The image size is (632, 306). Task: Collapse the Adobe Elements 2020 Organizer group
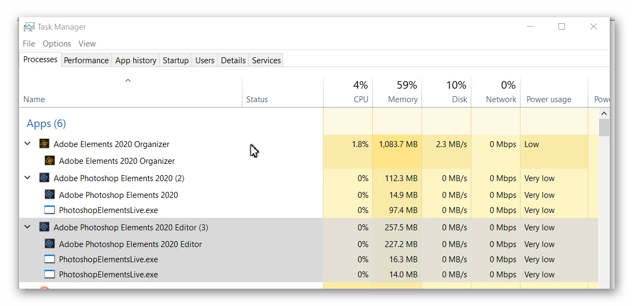[x=28, y=144]
